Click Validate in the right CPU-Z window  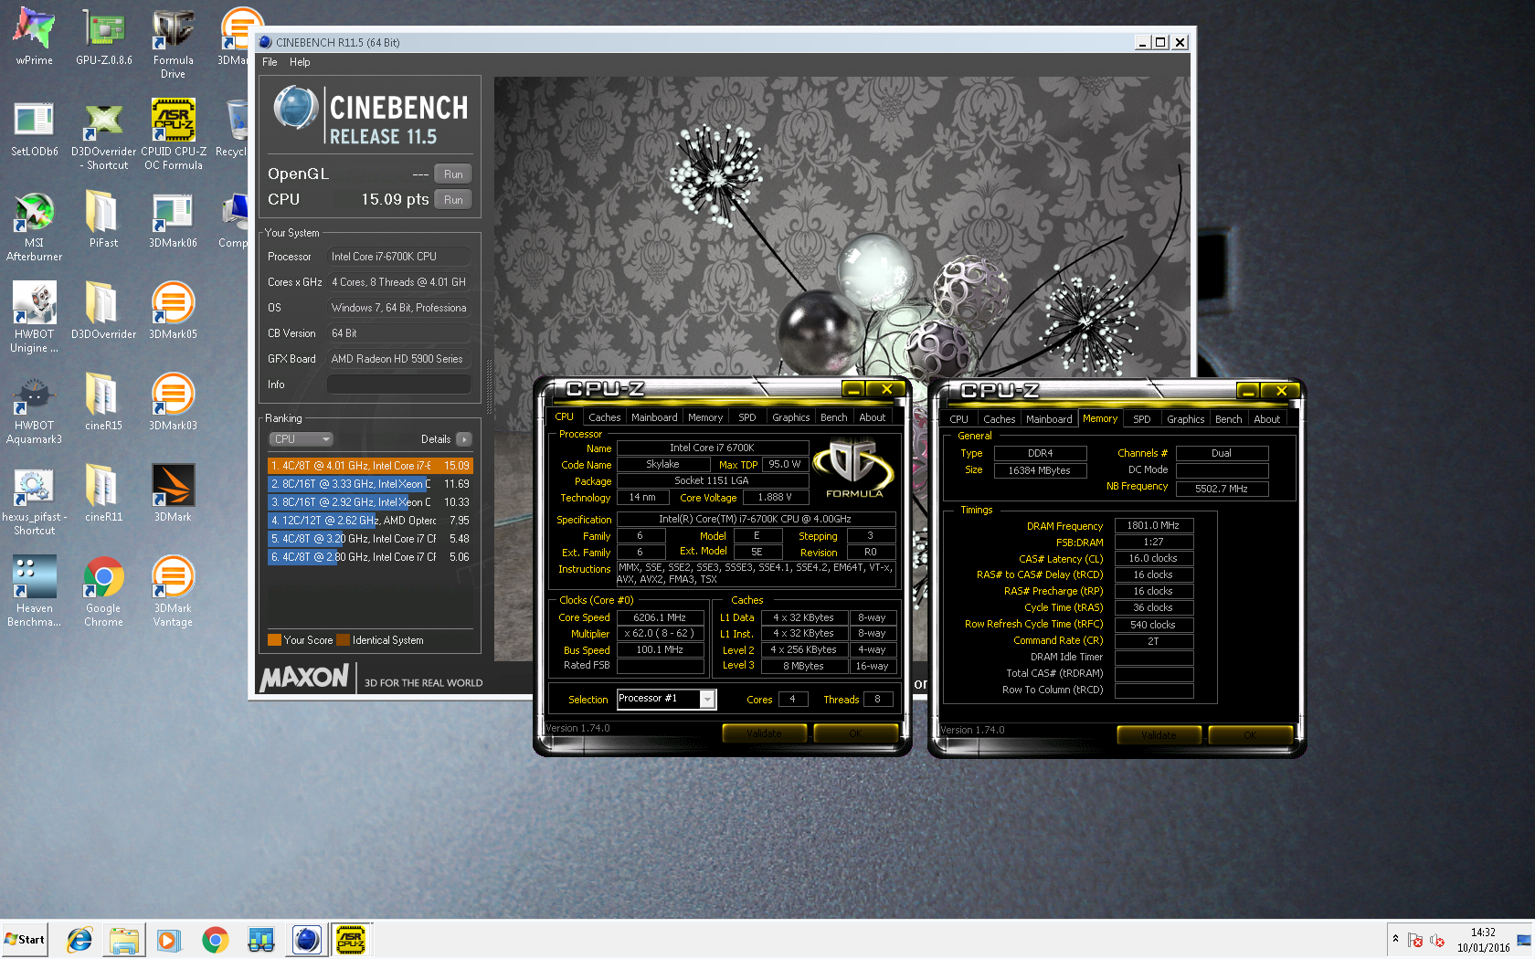(x=1159, y=735)
